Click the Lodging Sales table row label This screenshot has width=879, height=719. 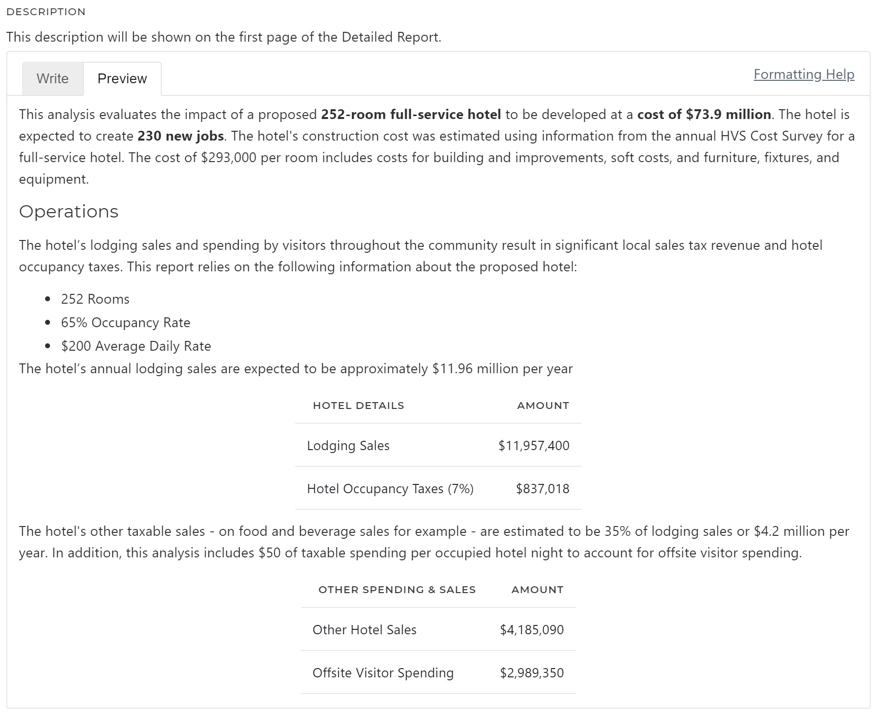click(x=348, y=445)
